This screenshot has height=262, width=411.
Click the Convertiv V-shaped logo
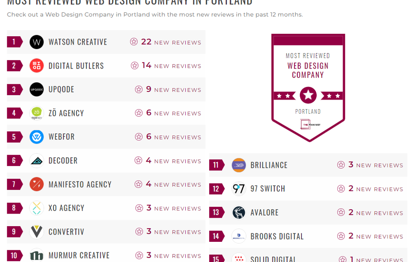click(x=37, y=232)
